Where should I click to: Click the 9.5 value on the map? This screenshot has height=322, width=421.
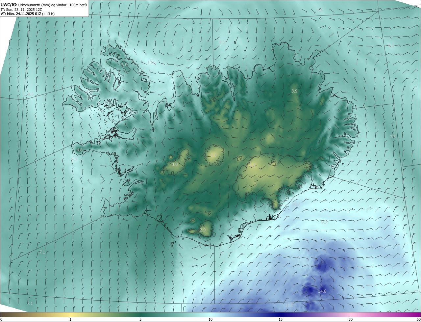(x=31, y=94)
